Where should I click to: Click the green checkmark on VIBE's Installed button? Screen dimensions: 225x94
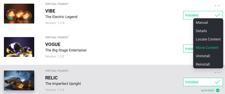click(217, 15)
